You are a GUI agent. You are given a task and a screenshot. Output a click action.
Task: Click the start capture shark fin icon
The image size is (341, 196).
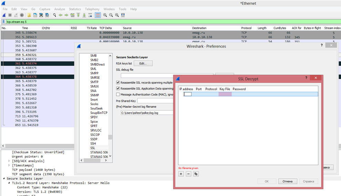click(x=4, y=15)
